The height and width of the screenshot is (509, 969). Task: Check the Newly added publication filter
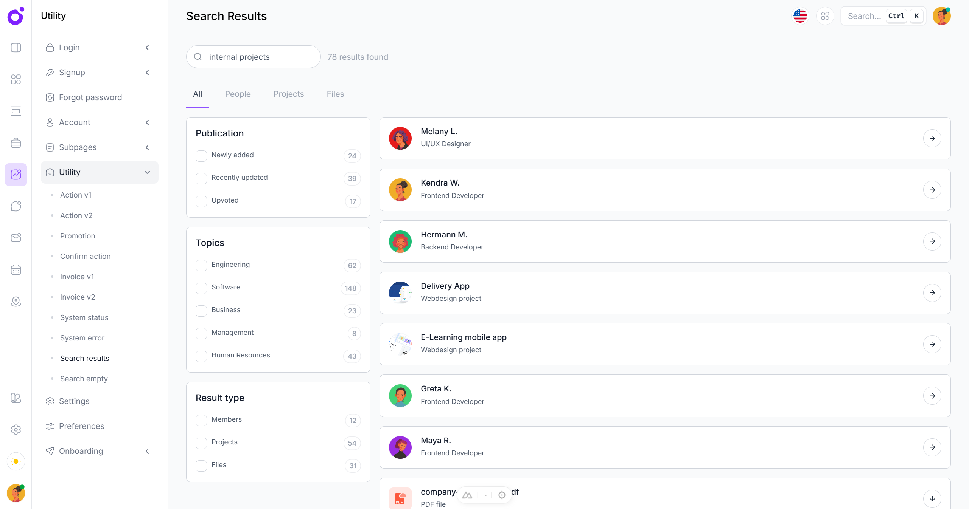pos(201,156)
